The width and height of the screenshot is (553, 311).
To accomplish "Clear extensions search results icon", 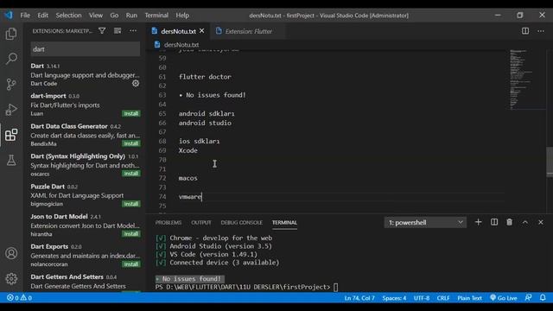I will point(118,31).
